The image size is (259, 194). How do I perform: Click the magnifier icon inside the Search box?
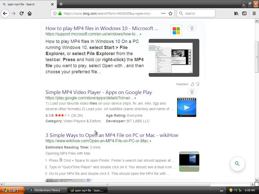(181, 13)
